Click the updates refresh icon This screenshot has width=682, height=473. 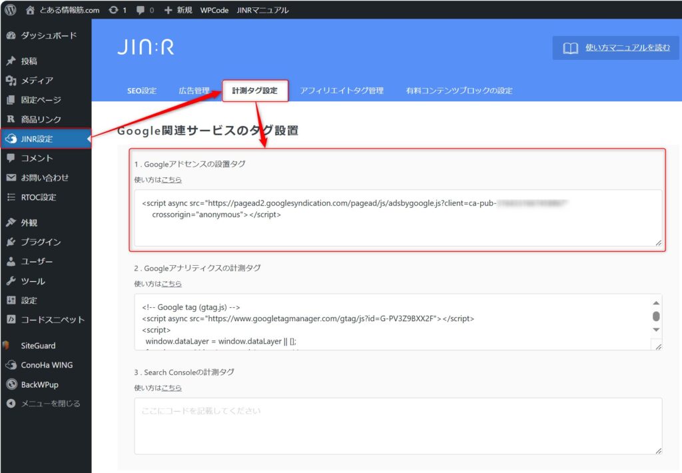tap(113, 10)
